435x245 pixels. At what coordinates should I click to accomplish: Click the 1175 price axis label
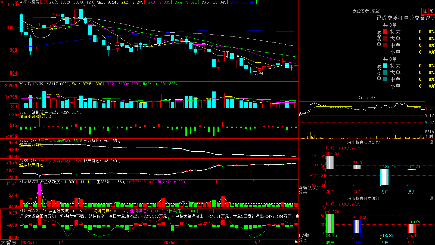(13, 4)
